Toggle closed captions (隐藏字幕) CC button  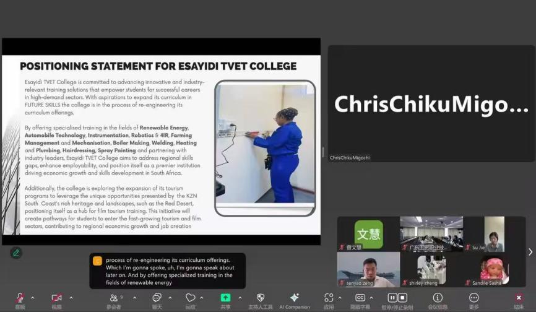pyautogui.click(x=360, y=298)
